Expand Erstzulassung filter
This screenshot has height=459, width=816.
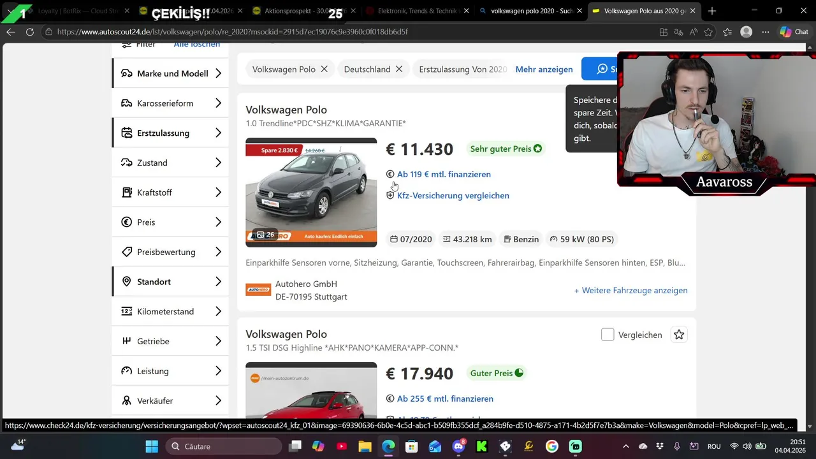170,133
